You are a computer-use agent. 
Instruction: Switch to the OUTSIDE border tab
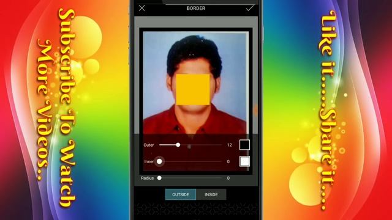click(181, 194)
